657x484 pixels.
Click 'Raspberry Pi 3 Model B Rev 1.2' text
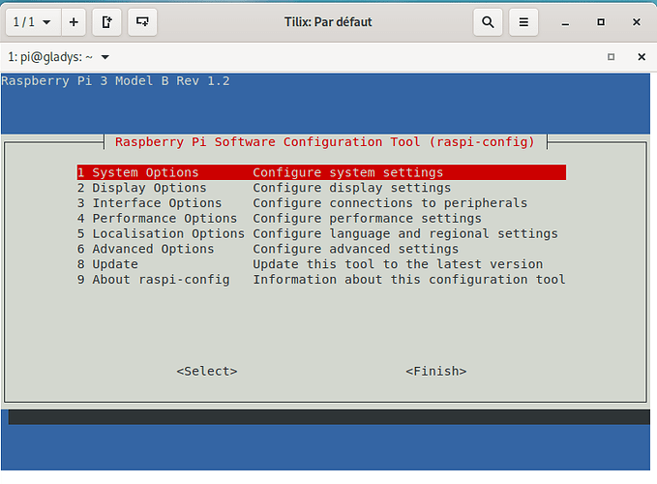116,81
